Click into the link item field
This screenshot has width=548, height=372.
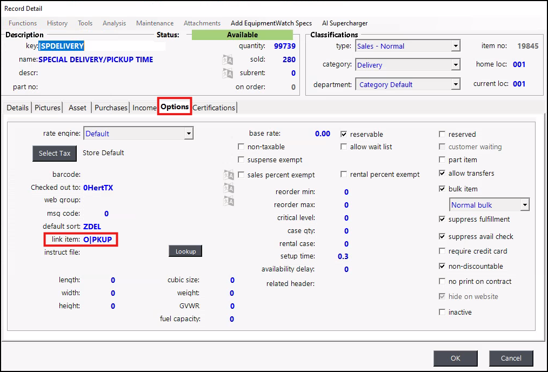(98, 240)
